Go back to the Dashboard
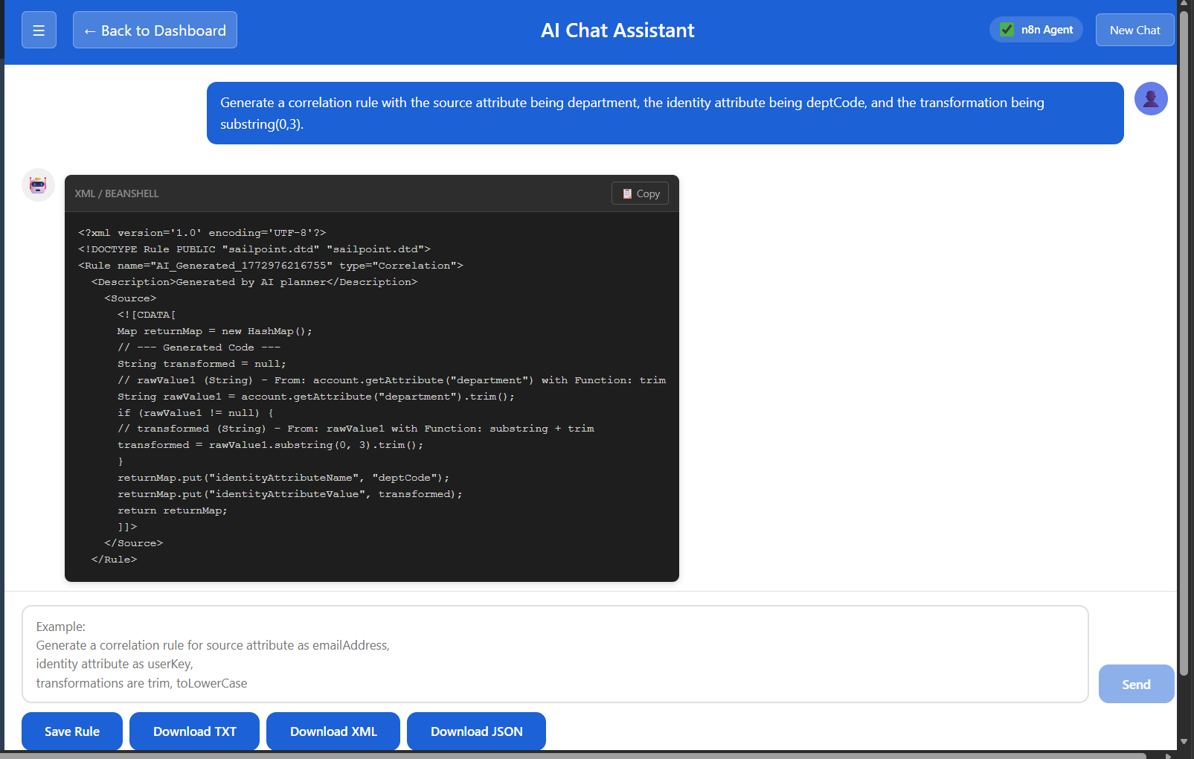The image size is (1194, 759). click(155, 31)
